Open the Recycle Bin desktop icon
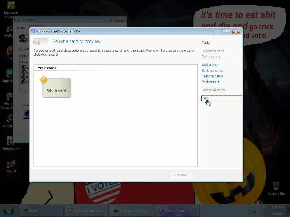Viewport: 290px width, 217px height. point(276,188)
